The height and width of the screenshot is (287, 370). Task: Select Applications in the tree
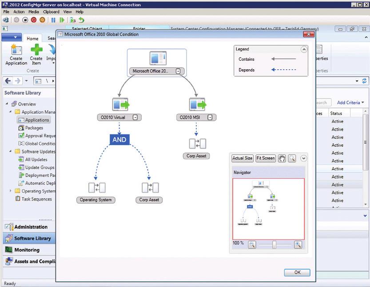tap(34, 120)
